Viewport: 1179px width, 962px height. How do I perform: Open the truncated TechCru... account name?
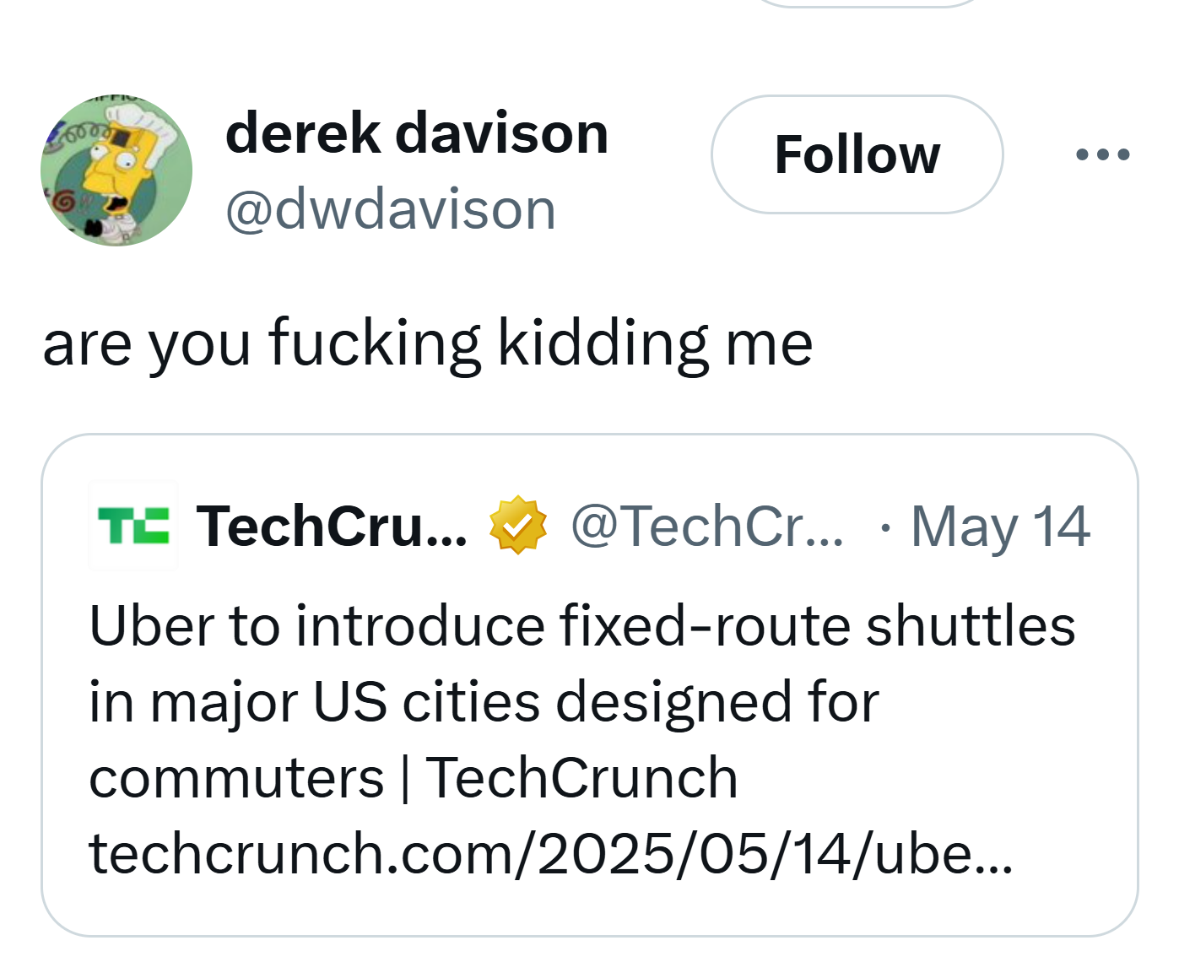tap(332, 526)
